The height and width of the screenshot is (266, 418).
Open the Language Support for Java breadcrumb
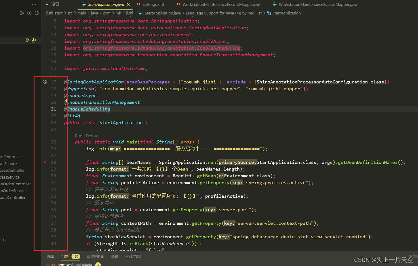click(x=224, y=13)
